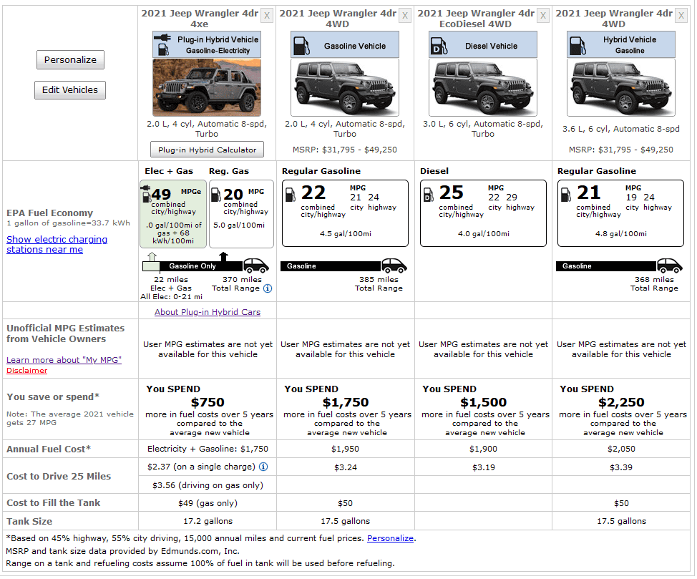Click the EPA Fuel Economy row label
This screenshot has width=697, height=579.
point(50,213)
